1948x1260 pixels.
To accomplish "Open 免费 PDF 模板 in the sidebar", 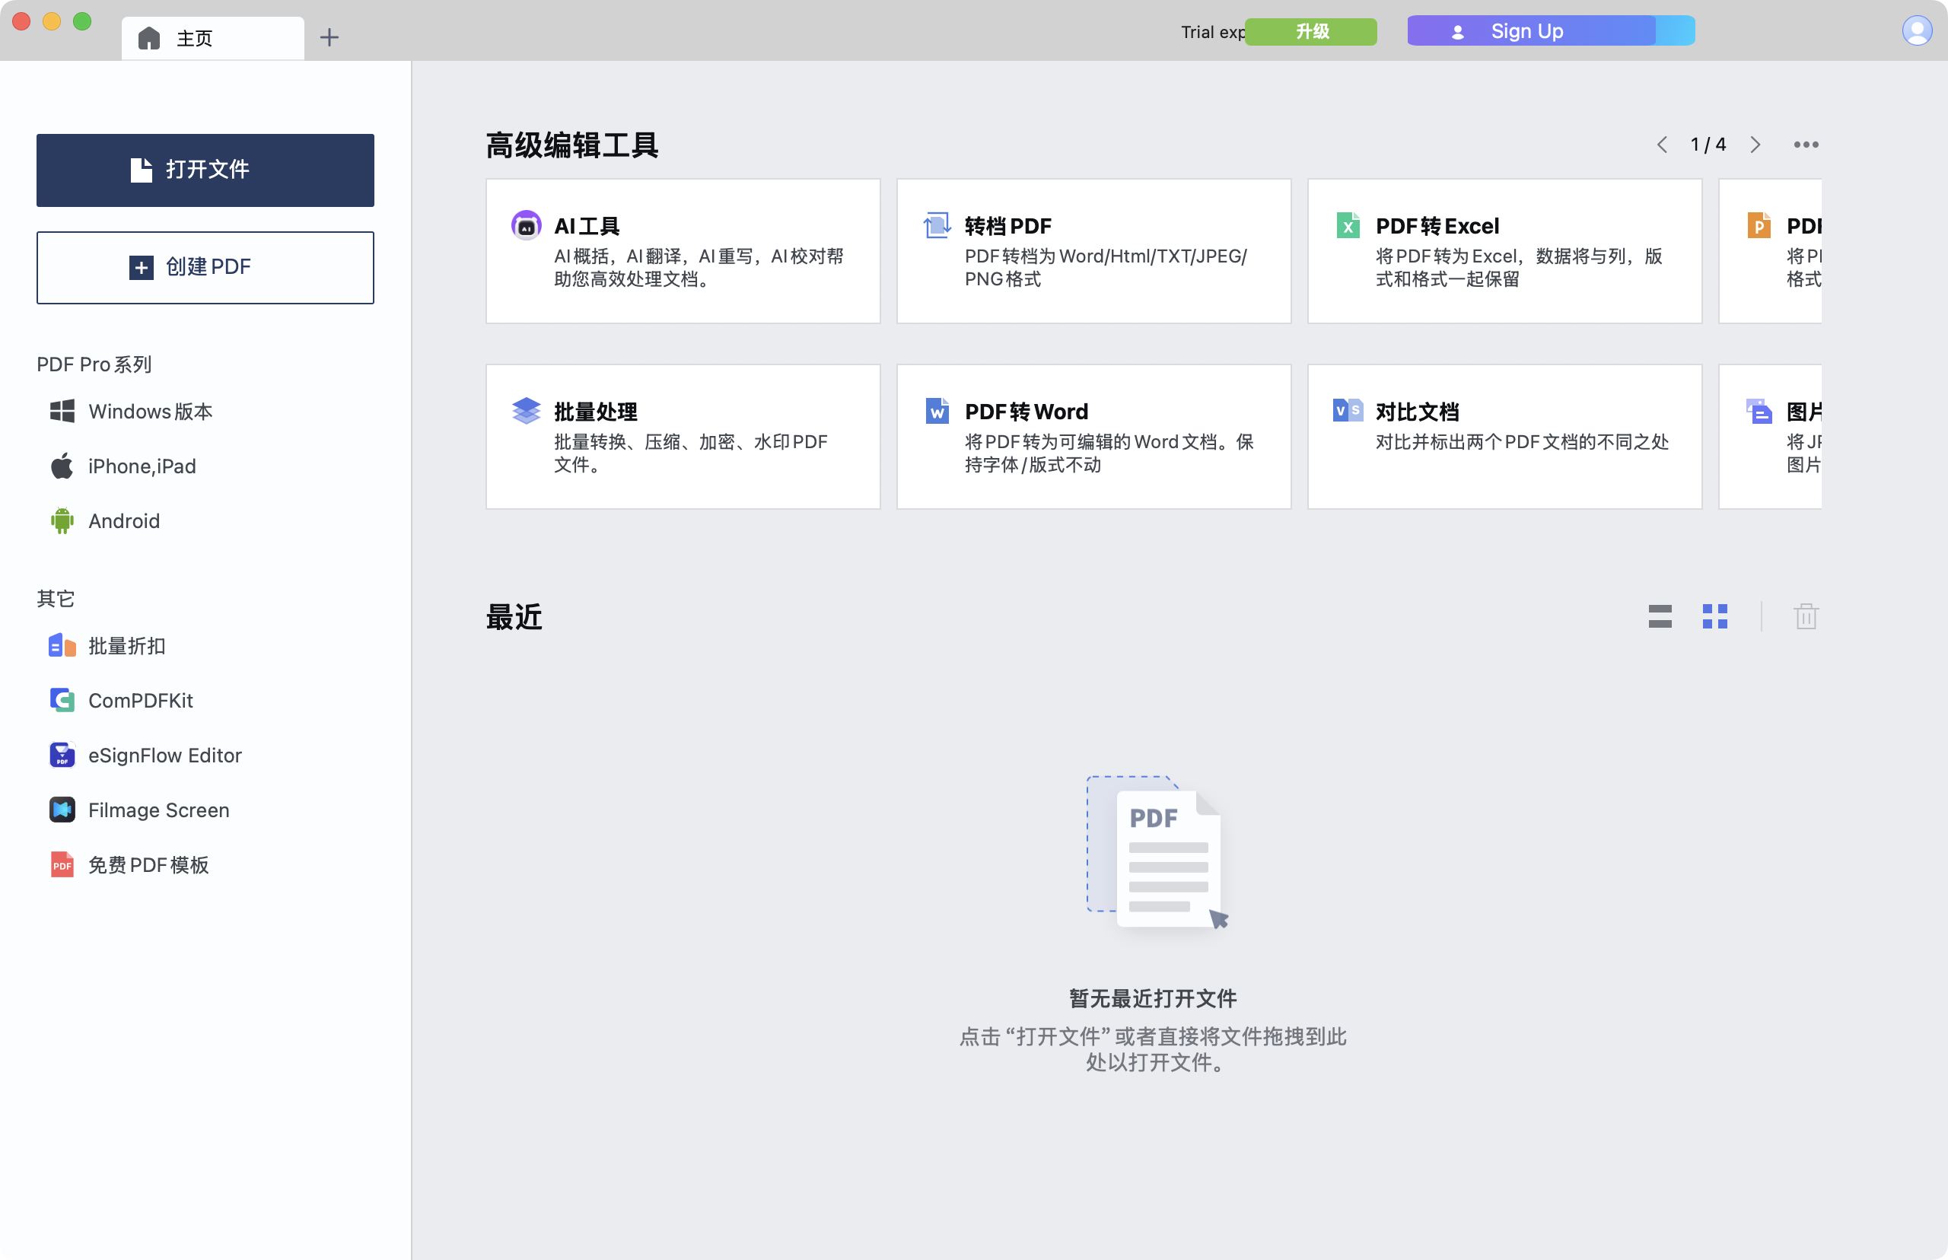I will coord(148,864).
